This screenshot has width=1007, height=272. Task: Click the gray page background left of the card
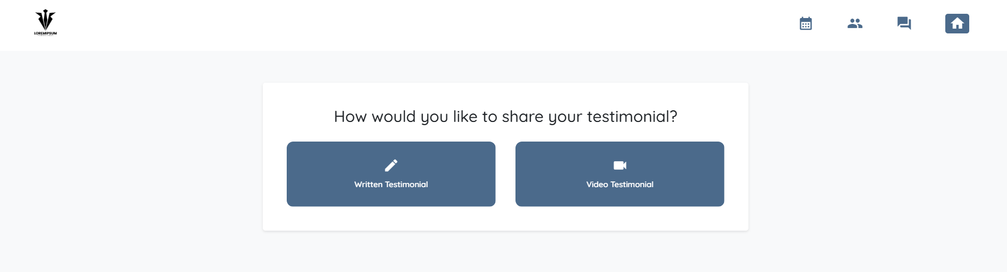pos(133,159)
